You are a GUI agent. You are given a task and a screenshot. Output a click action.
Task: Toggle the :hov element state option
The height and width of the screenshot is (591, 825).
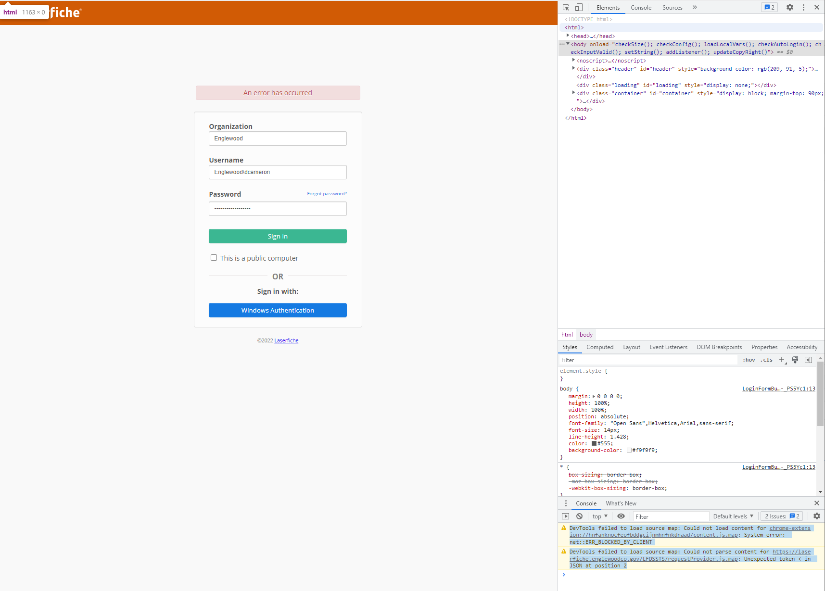(x=749, y=360)
